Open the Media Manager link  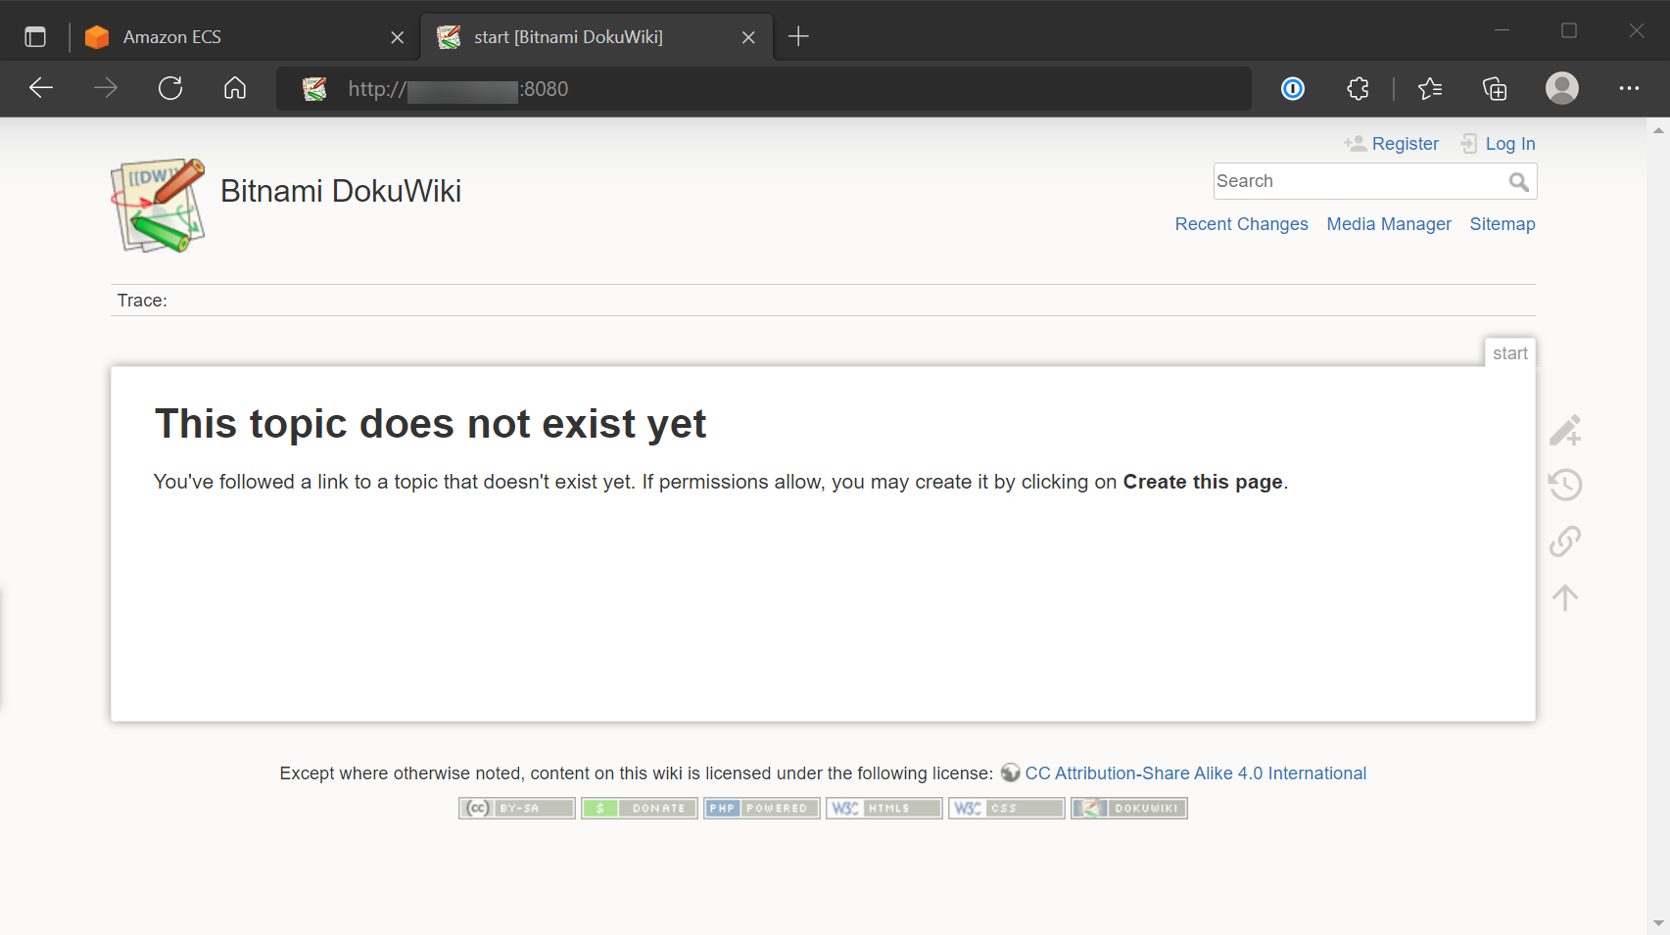pyautogui.click(x=1389, y=224)
